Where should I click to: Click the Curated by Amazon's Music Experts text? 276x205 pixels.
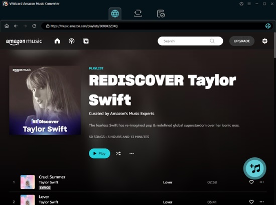(121, 114)
